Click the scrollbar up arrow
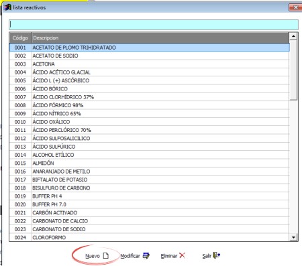 (293, 36)
